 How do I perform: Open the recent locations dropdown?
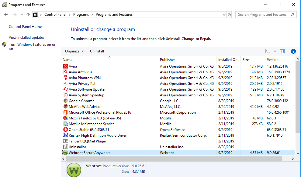click(x=22, y=15)
